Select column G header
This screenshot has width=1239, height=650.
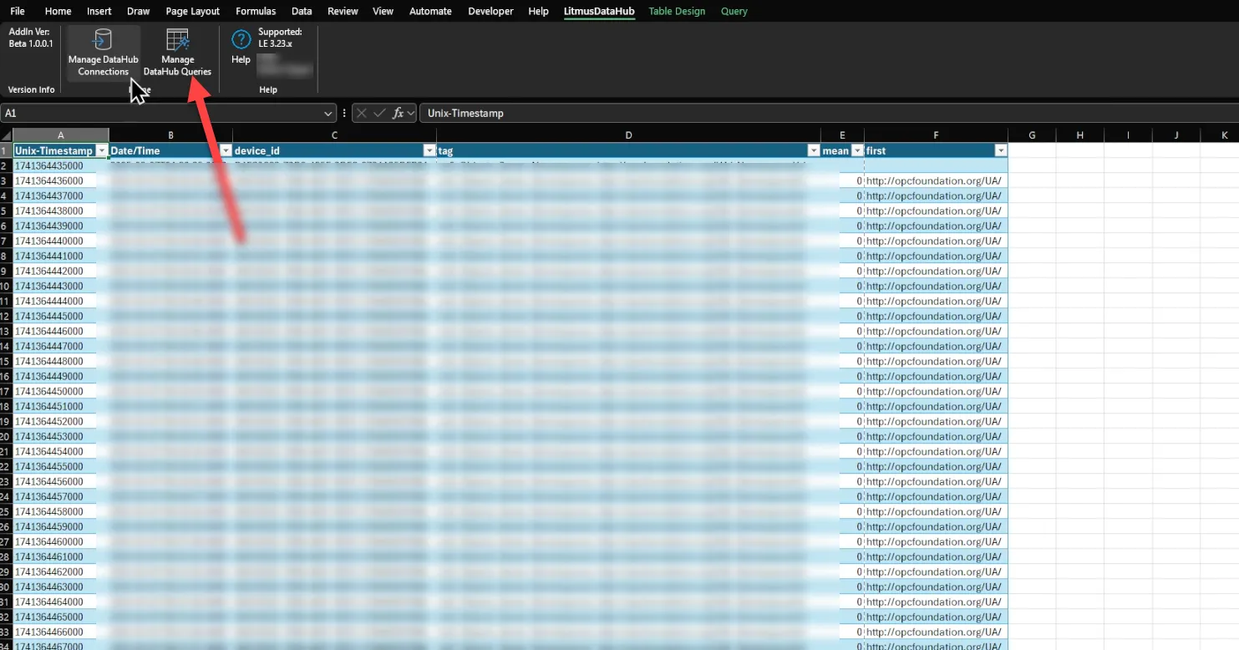coord(1032,135)
